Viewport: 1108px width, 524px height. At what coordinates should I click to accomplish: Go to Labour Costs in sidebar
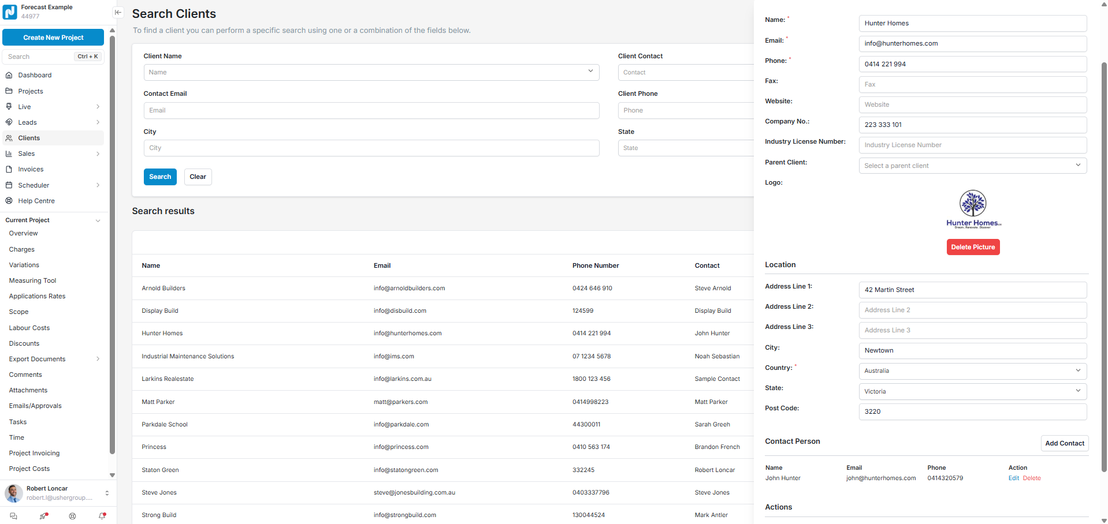(29, 328)
